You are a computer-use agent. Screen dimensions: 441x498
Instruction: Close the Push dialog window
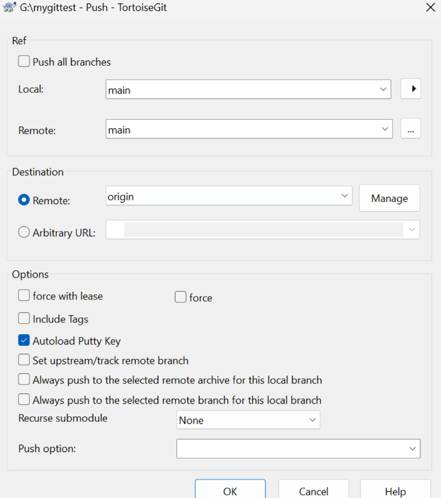click(430, 8)
